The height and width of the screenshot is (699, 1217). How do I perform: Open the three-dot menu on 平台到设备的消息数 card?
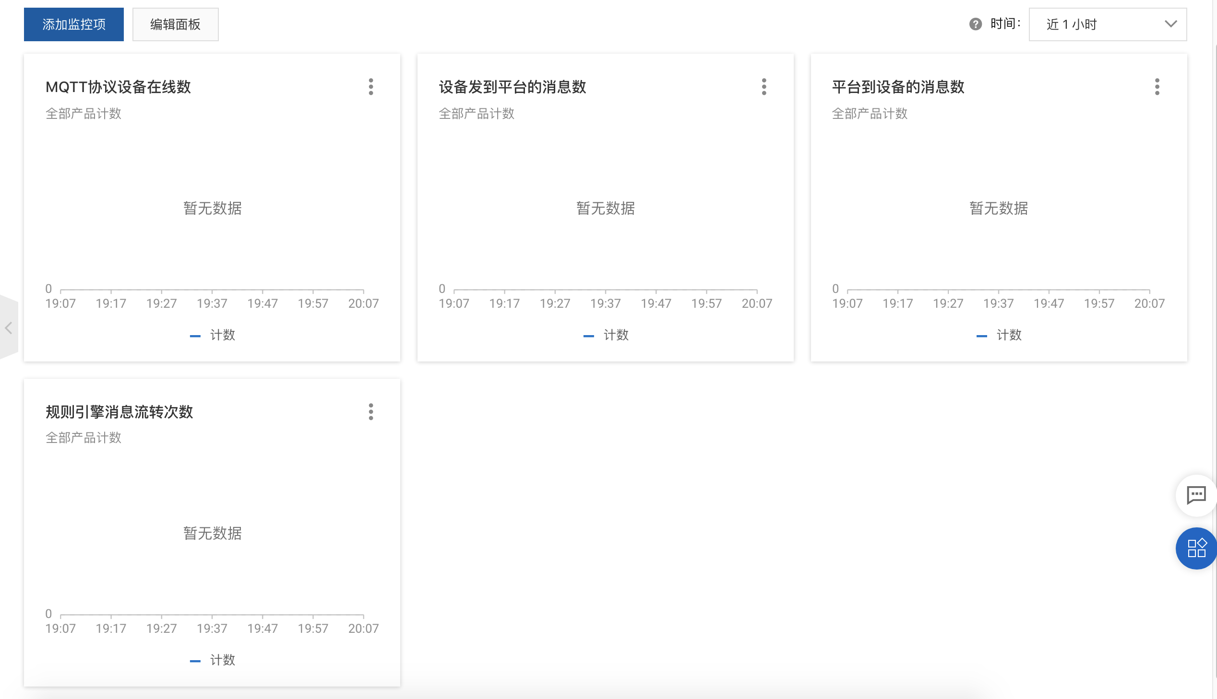pyautogui.click(x=1157, y=87)
